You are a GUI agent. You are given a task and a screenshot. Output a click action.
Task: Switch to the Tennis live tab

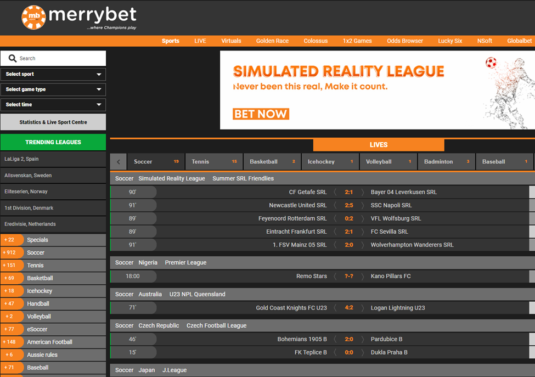click(214, 162)
